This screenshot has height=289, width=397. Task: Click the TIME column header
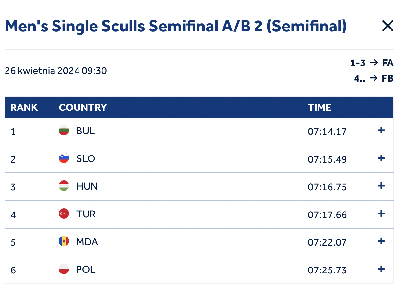point(320,108)
